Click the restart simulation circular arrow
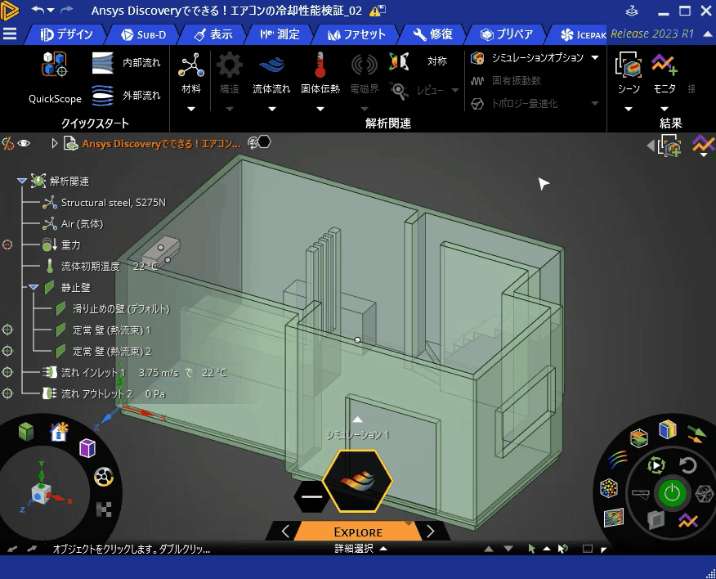Image resolution: width=716 pixels, height=579 pixels. click(687, 465)
